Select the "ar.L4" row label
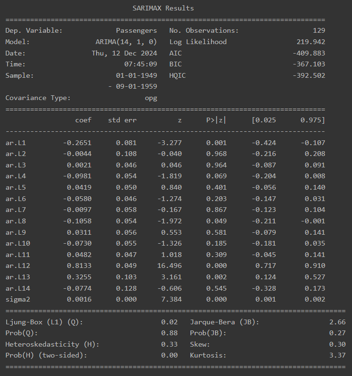 16,176
